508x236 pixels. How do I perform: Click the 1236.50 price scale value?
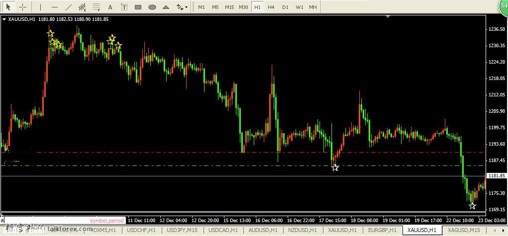tap(497, 29)
